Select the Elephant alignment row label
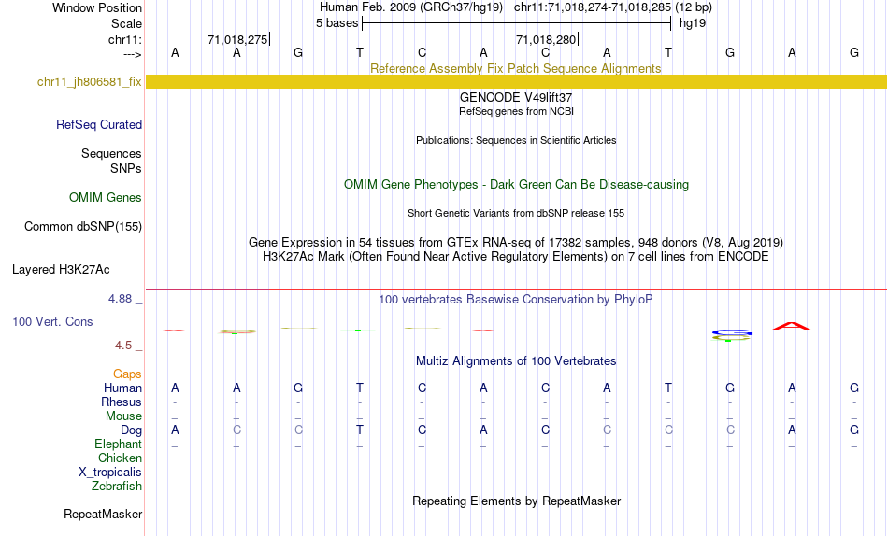The image size is (888, 536). (x=118, y=444)
